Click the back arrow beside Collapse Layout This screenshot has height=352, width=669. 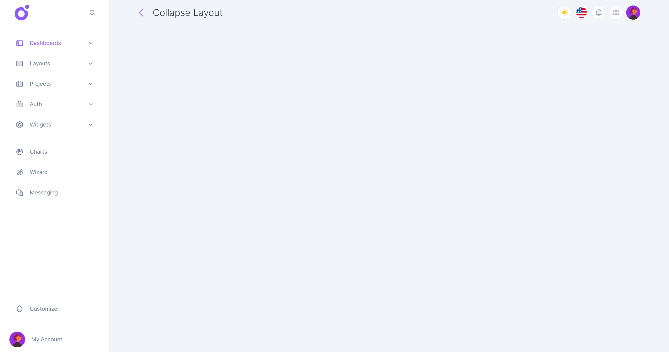141,13
